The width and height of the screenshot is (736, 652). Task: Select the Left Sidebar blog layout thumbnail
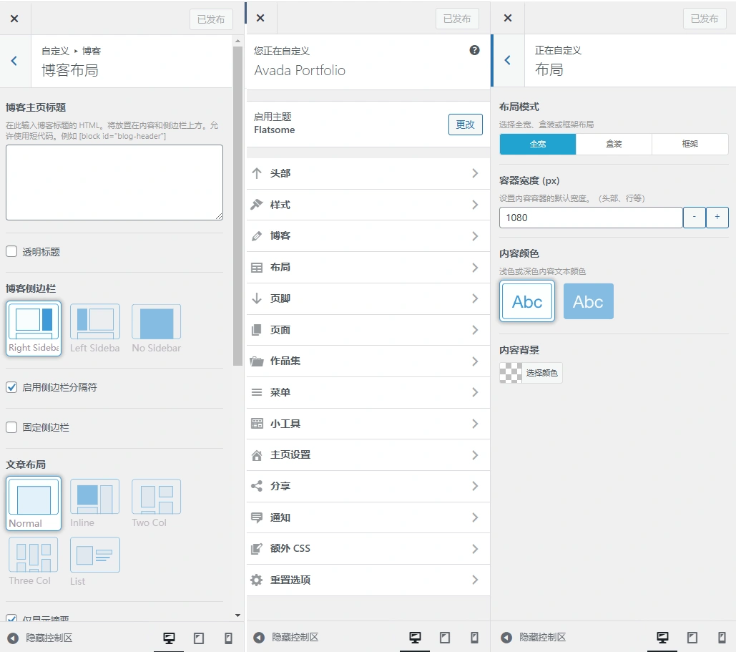pyautogui.click(x=94, y=322)
